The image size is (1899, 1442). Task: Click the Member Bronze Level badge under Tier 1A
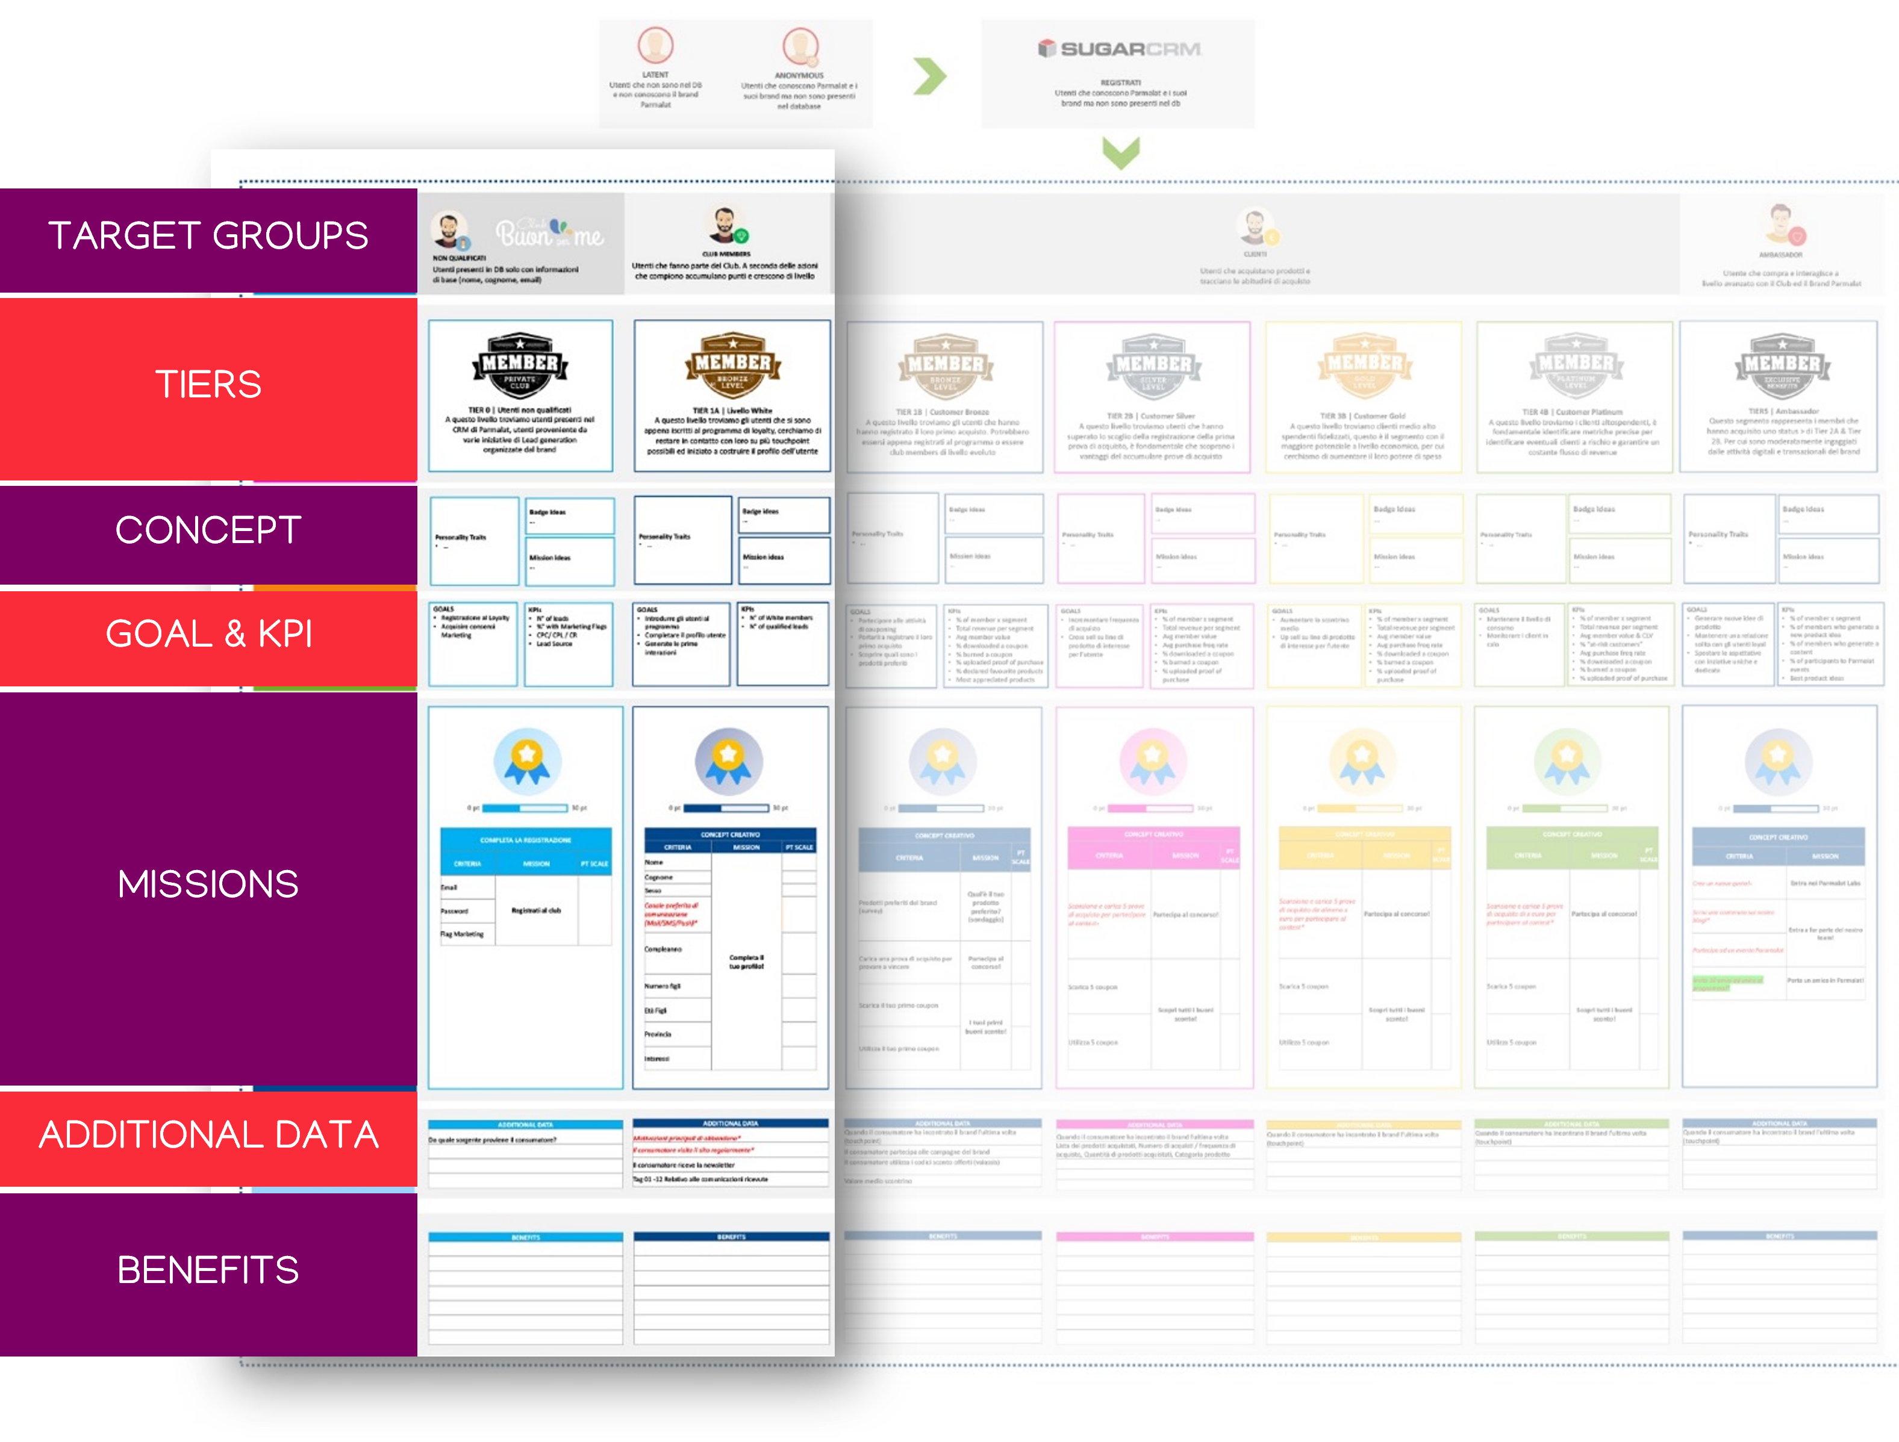(x=732, y=365)
